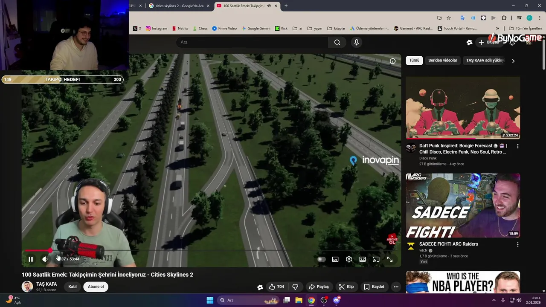
Task: Open the TAŞ KAFA channel name link
Action: coord(46,284)
